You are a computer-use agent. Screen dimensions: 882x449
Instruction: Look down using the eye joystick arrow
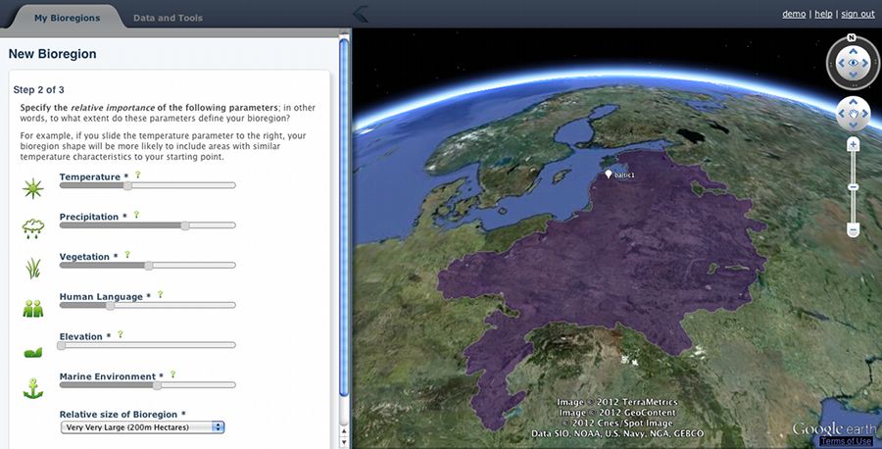(x=854, y=75)
